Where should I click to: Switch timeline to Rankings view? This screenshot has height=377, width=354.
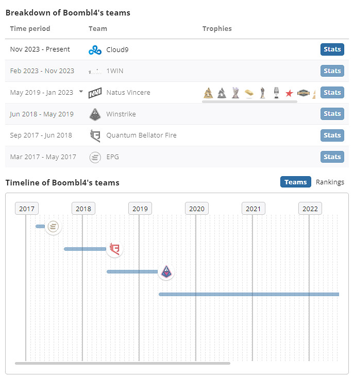[330, 182]
